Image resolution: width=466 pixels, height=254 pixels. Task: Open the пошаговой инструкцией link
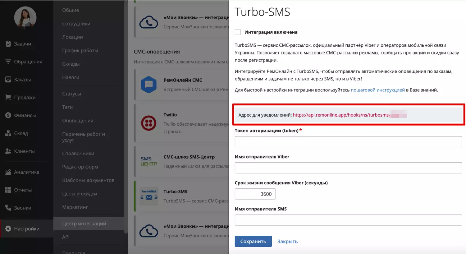click(378, 90)
